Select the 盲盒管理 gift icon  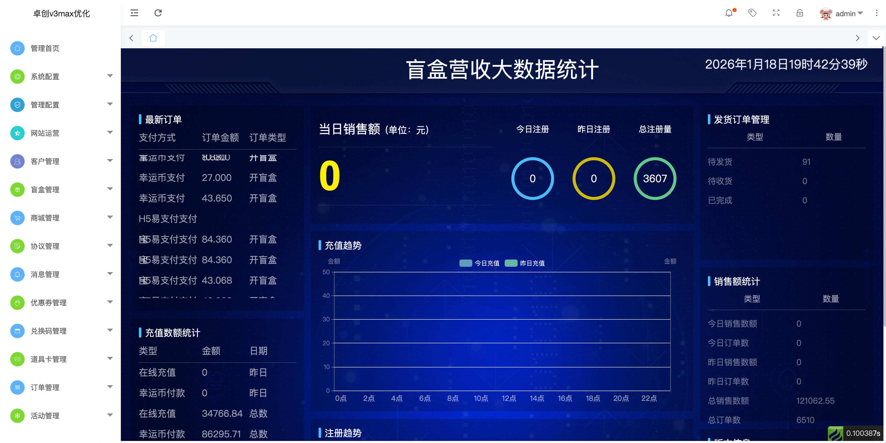coord(17,189)
